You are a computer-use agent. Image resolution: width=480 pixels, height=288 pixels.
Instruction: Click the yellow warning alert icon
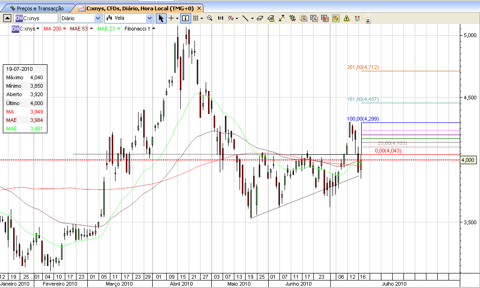pyautogui.click(x=347, y=18)
